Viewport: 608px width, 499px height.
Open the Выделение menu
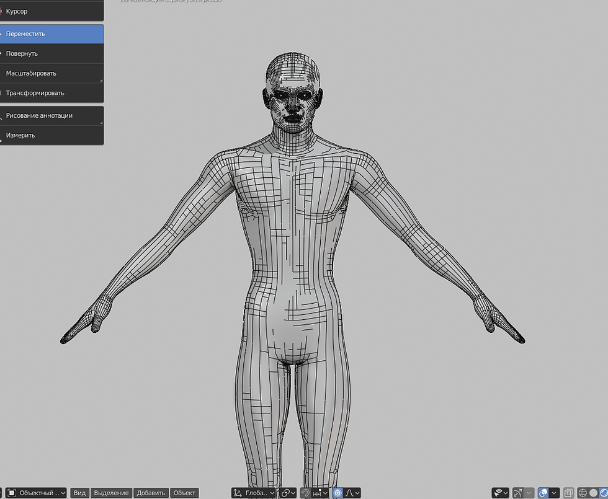111,493
